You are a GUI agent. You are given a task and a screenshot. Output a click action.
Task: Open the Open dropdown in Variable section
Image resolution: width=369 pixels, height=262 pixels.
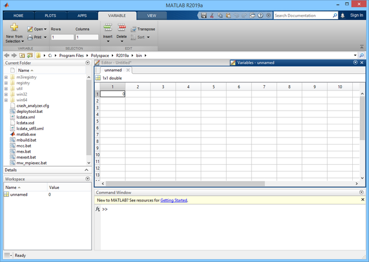pos(37,29)
